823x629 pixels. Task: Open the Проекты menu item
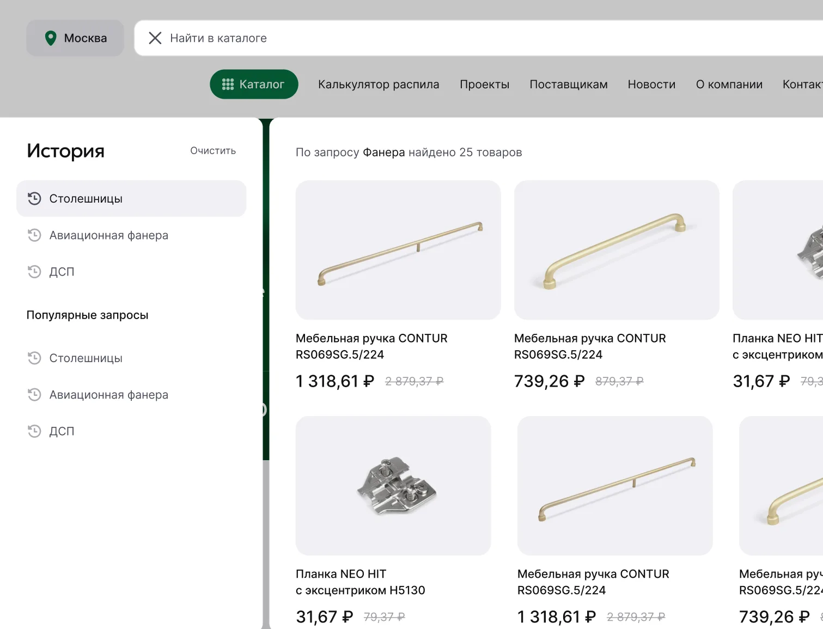[x=485, y=84]
